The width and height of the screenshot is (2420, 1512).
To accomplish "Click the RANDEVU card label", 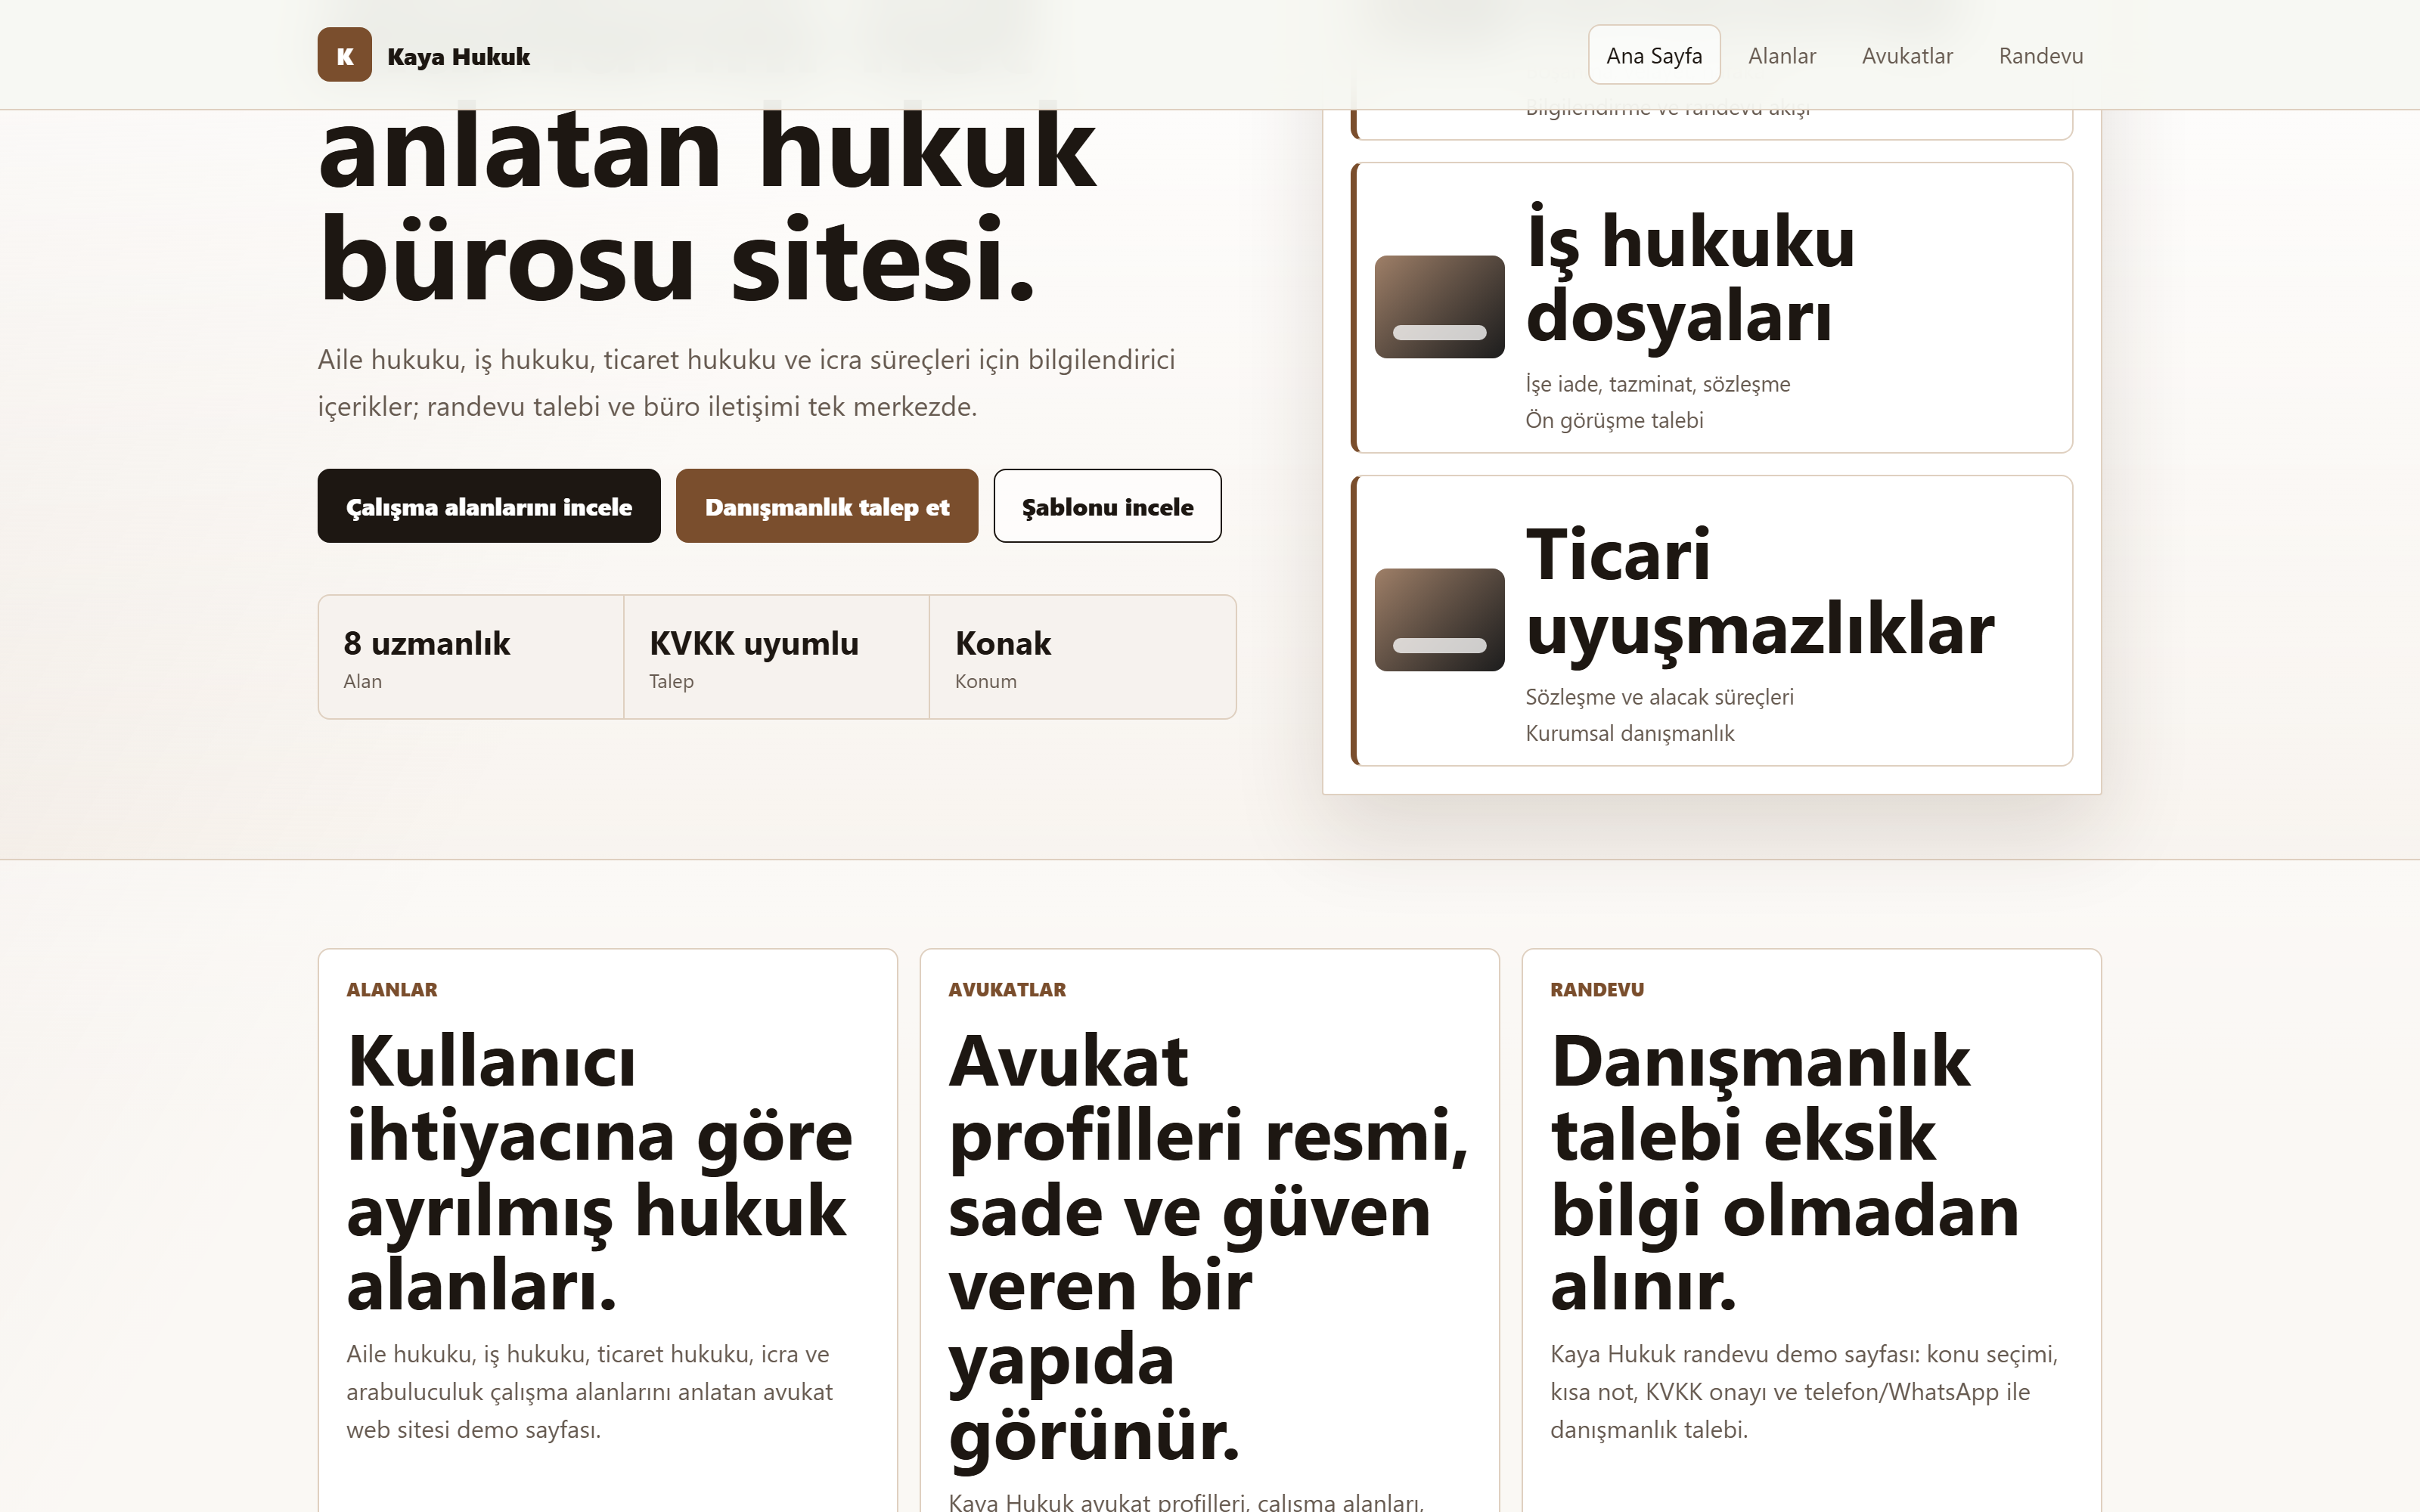I will pyautogui.click(x=1597, y=990).
